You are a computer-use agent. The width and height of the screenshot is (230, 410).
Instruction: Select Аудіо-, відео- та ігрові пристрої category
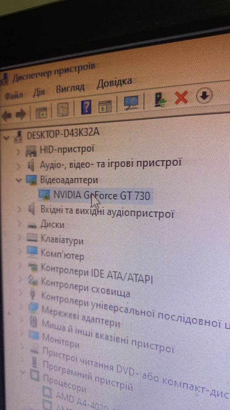(x=110, y=163)
